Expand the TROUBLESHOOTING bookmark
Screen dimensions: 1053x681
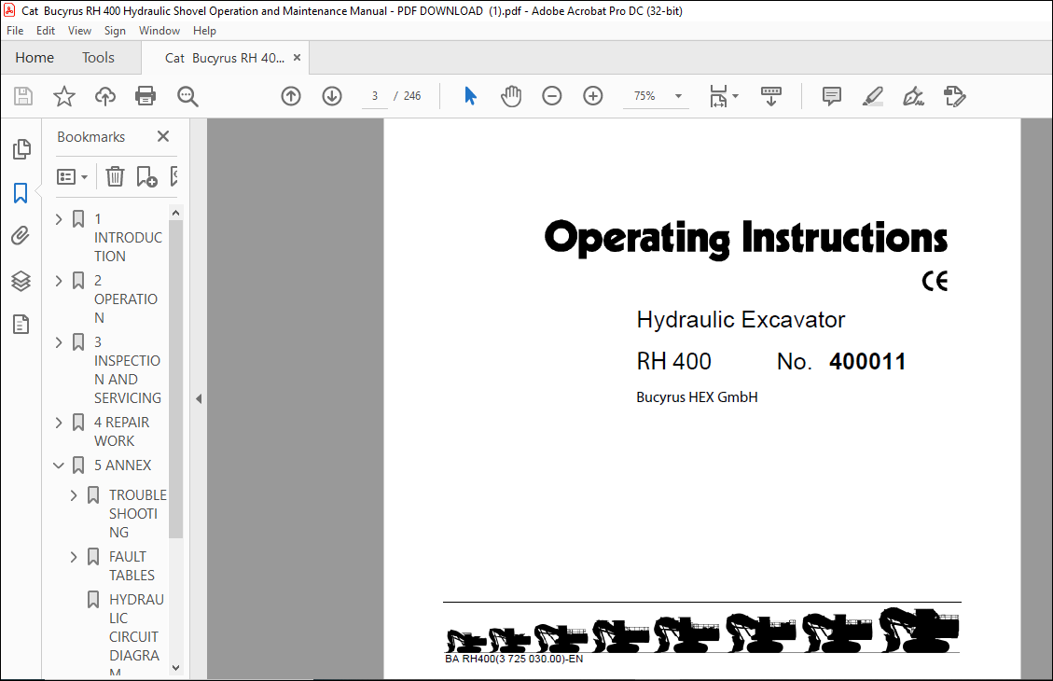tap(74, 495)
